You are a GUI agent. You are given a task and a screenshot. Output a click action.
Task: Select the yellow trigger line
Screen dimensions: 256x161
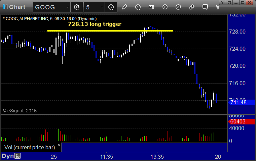click(x=110, y=31)
